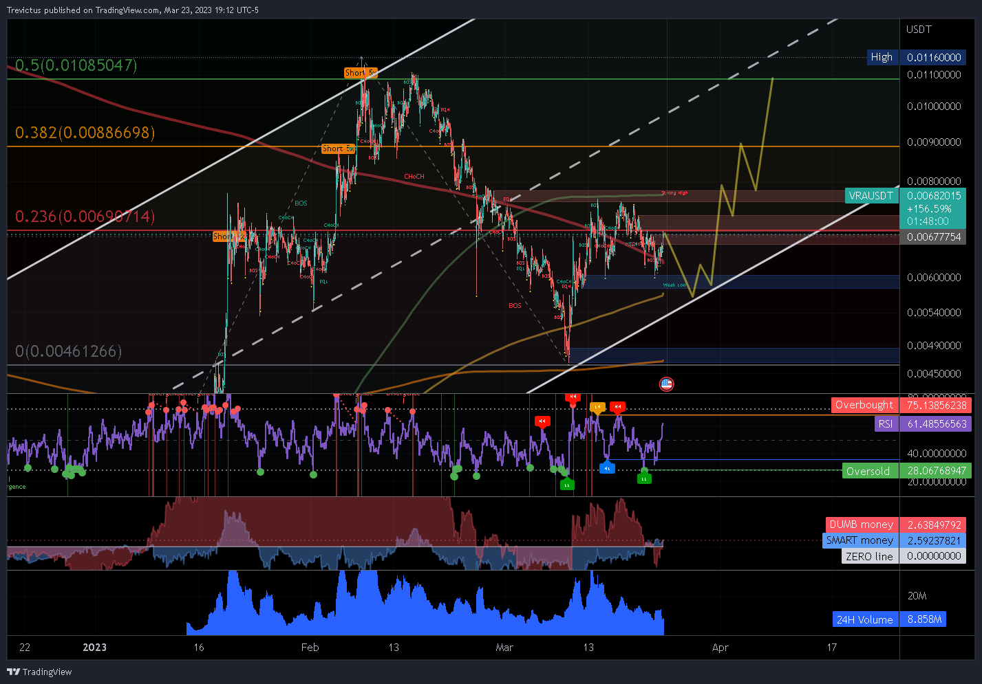982x684 pixels.
Task: Click the Apr label on time axis
Action: pos(720,647)
